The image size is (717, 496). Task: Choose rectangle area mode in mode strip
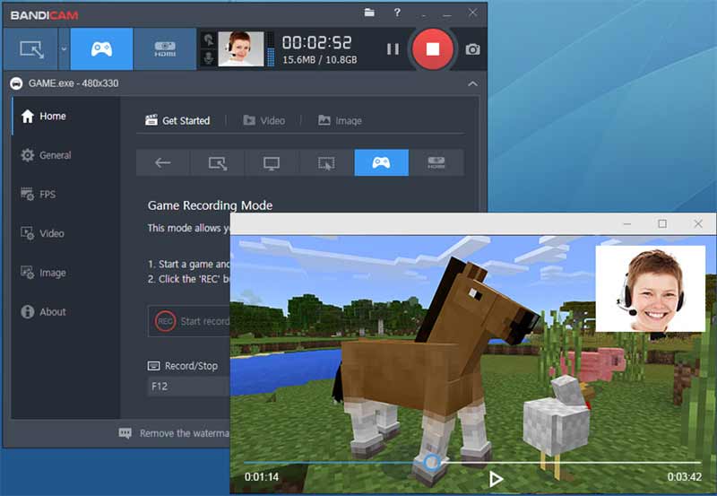(x=217, y=162)
